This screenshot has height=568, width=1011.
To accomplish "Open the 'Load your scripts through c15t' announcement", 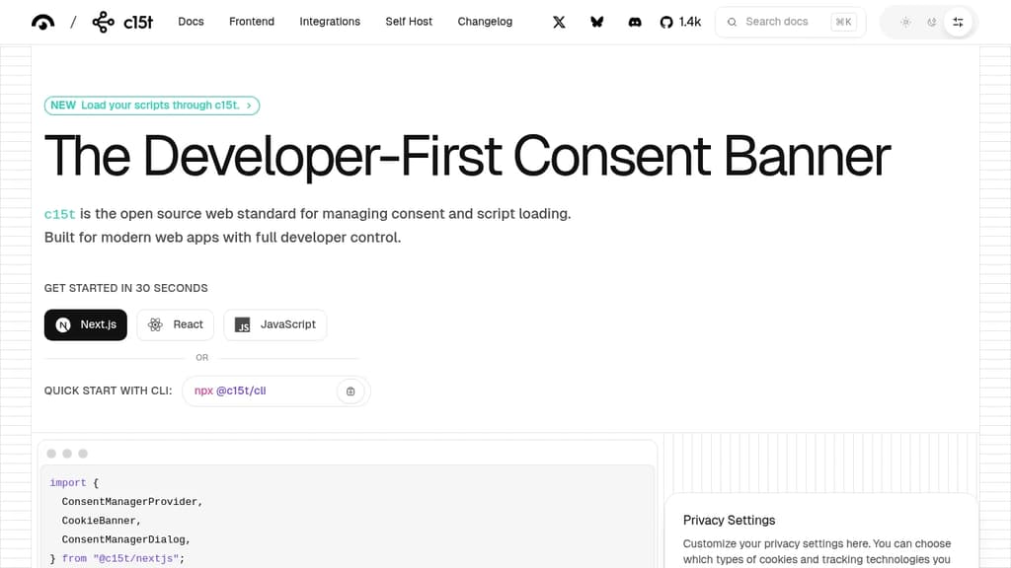I will pos(151,105).
